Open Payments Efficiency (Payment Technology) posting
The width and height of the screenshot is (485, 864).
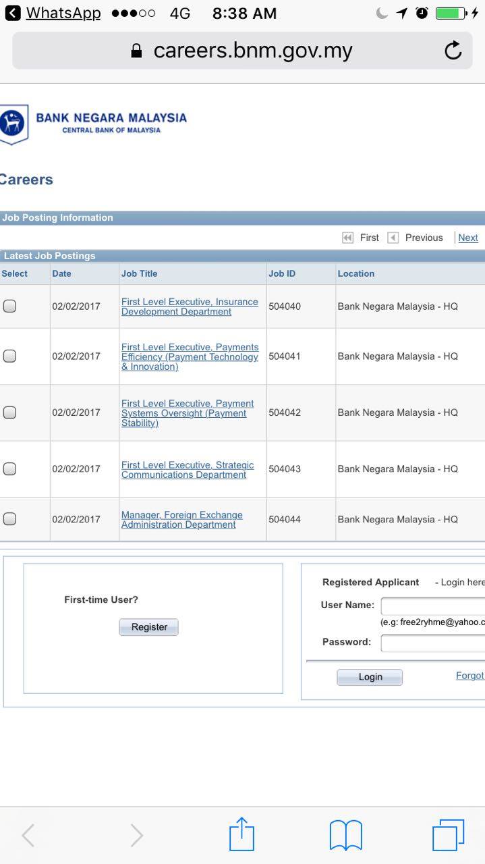click(x=190, y=356)
